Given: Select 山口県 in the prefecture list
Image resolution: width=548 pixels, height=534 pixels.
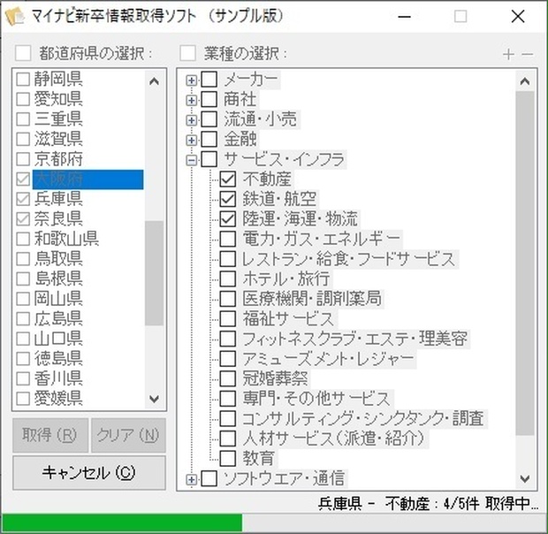Looking at the screenshot, I should [58, 339].
